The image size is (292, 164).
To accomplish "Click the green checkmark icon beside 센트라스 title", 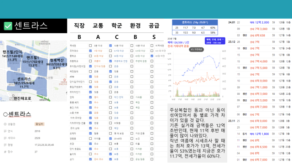I will [8, 26].
